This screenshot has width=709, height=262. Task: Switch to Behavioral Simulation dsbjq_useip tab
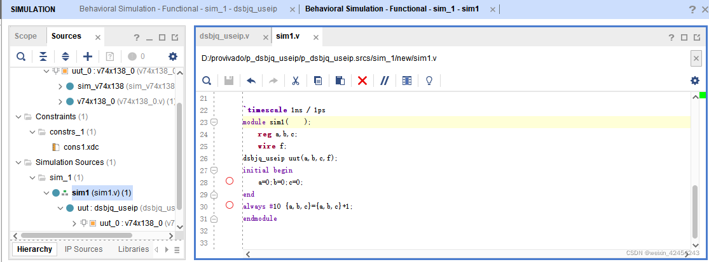click(178, 9)
